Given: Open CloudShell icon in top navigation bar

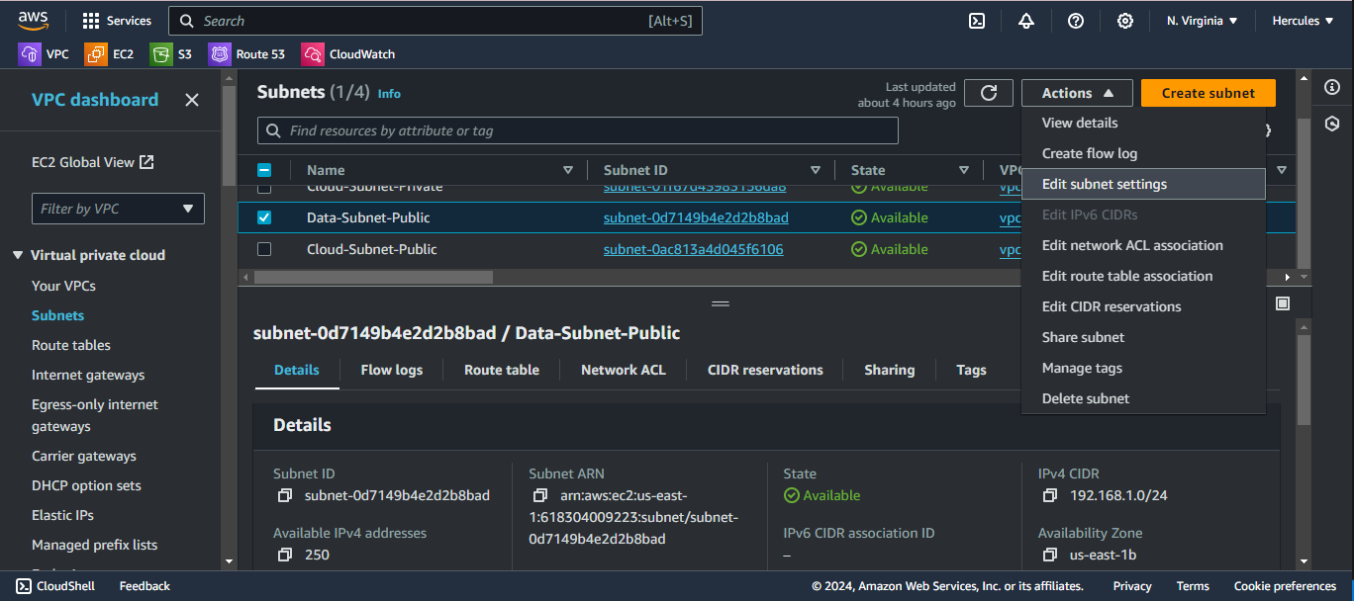Looking at the screenshot, I should pos(976,21).
